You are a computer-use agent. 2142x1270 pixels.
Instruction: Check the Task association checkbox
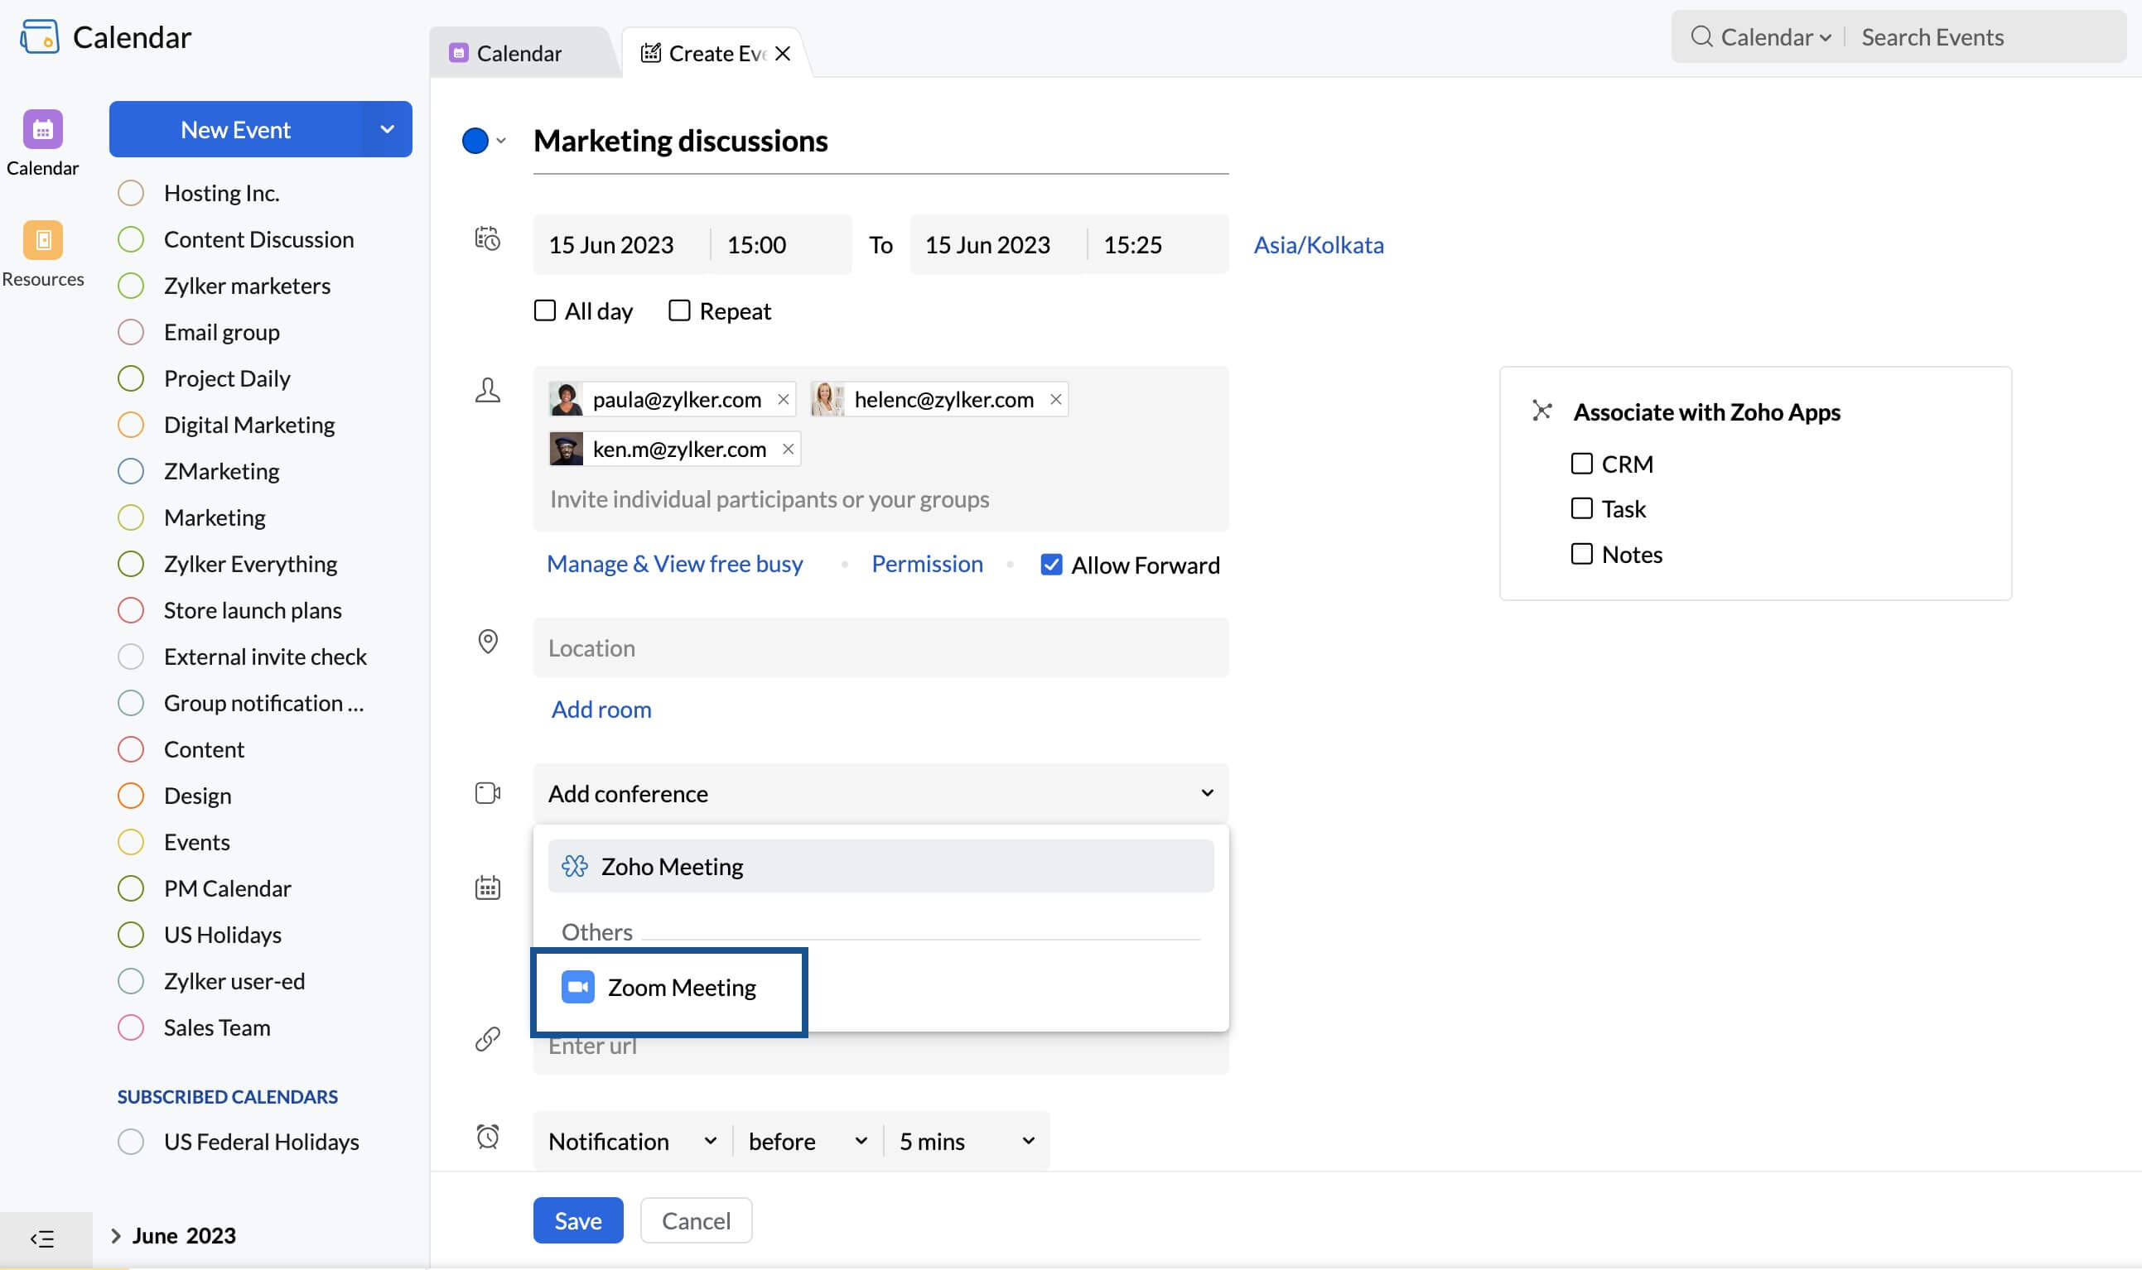point(1581,508)
